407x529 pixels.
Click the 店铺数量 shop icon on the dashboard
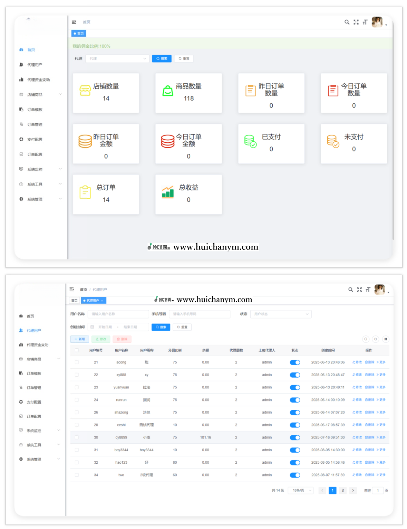[85, 91]
